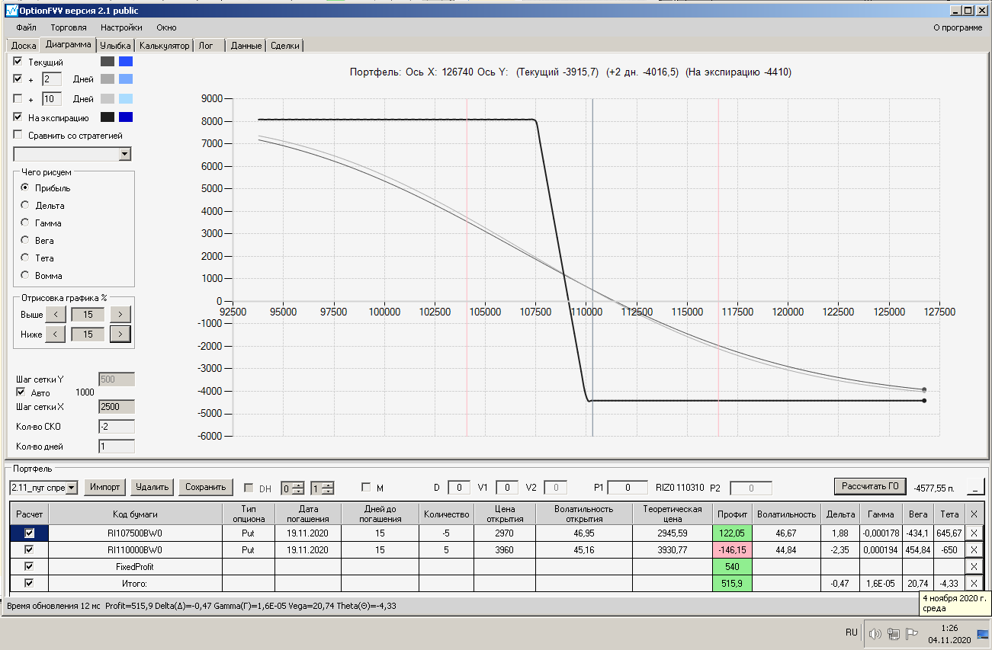Toggle the На экспирацию checkbox
This screenshot has width=992, height=650.
(18, 117)
